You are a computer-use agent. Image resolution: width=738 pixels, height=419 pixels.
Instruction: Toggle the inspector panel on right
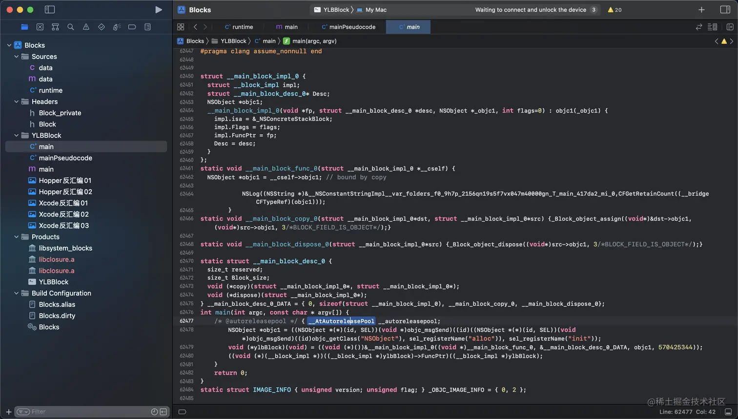(725, 10)
